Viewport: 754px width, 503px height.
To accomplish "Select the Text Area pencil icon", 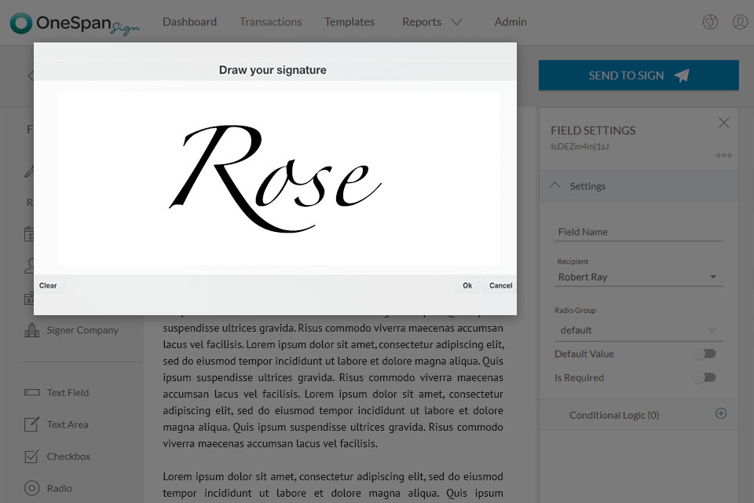I will pos(31,424).
